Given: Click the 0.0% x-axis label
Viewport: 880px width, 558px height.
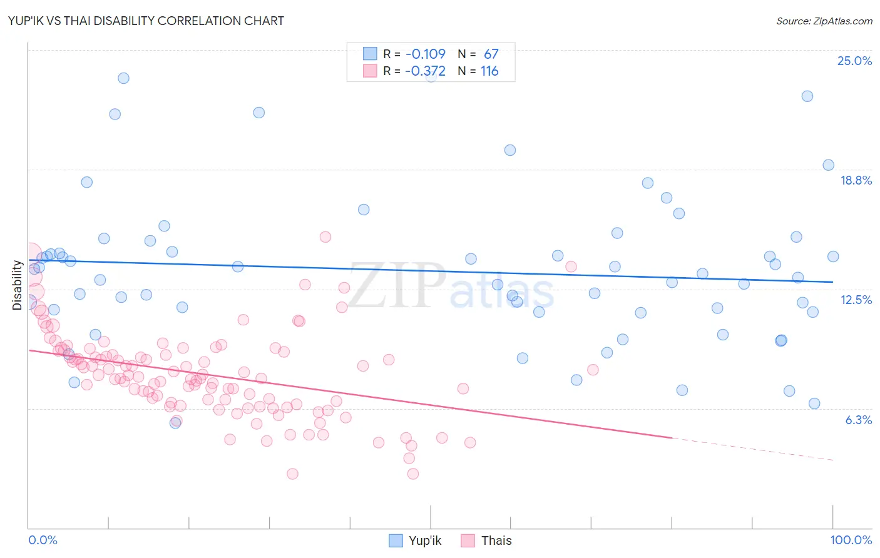Looking at the screenshot, I should pos(43,540).
